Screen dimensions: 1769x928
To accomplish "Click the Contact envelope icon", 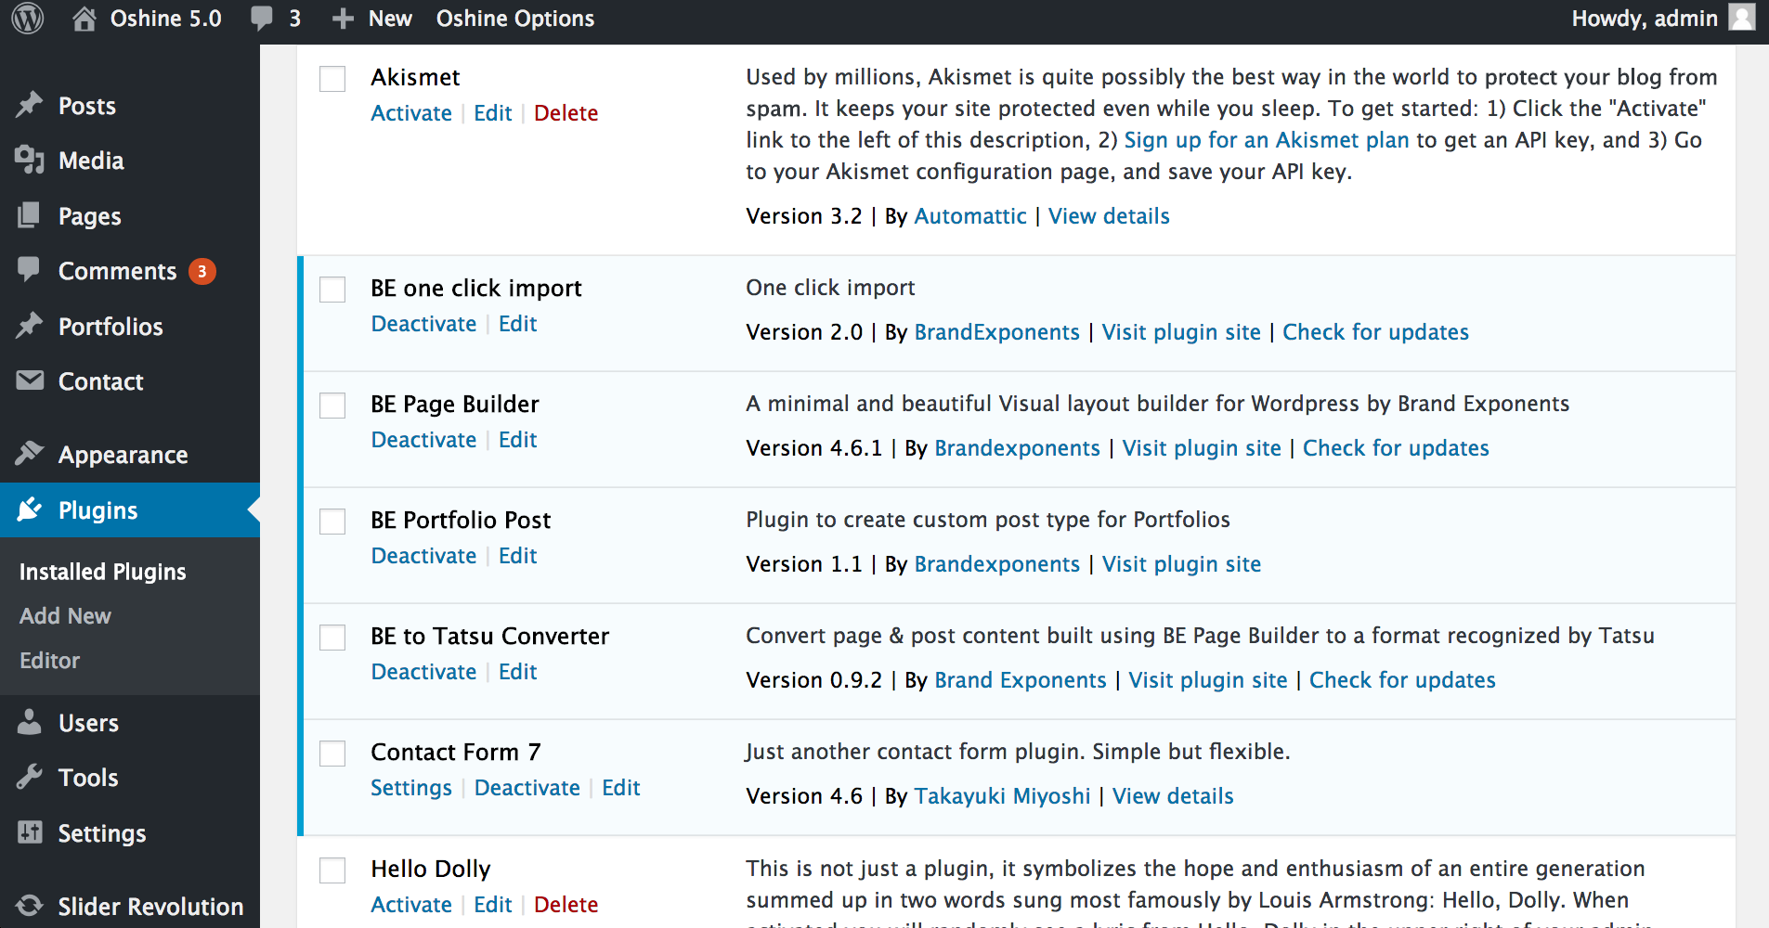I will click(x=30, y=380).
